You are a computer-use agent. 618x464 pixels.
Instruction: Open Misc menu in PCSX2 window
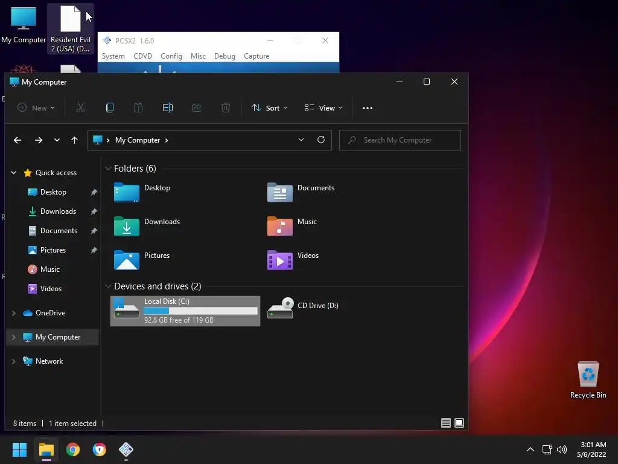click(198, 56)
